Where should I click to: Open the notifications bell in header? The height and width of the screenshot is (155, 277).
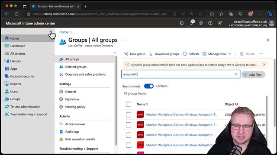point(191,23)
